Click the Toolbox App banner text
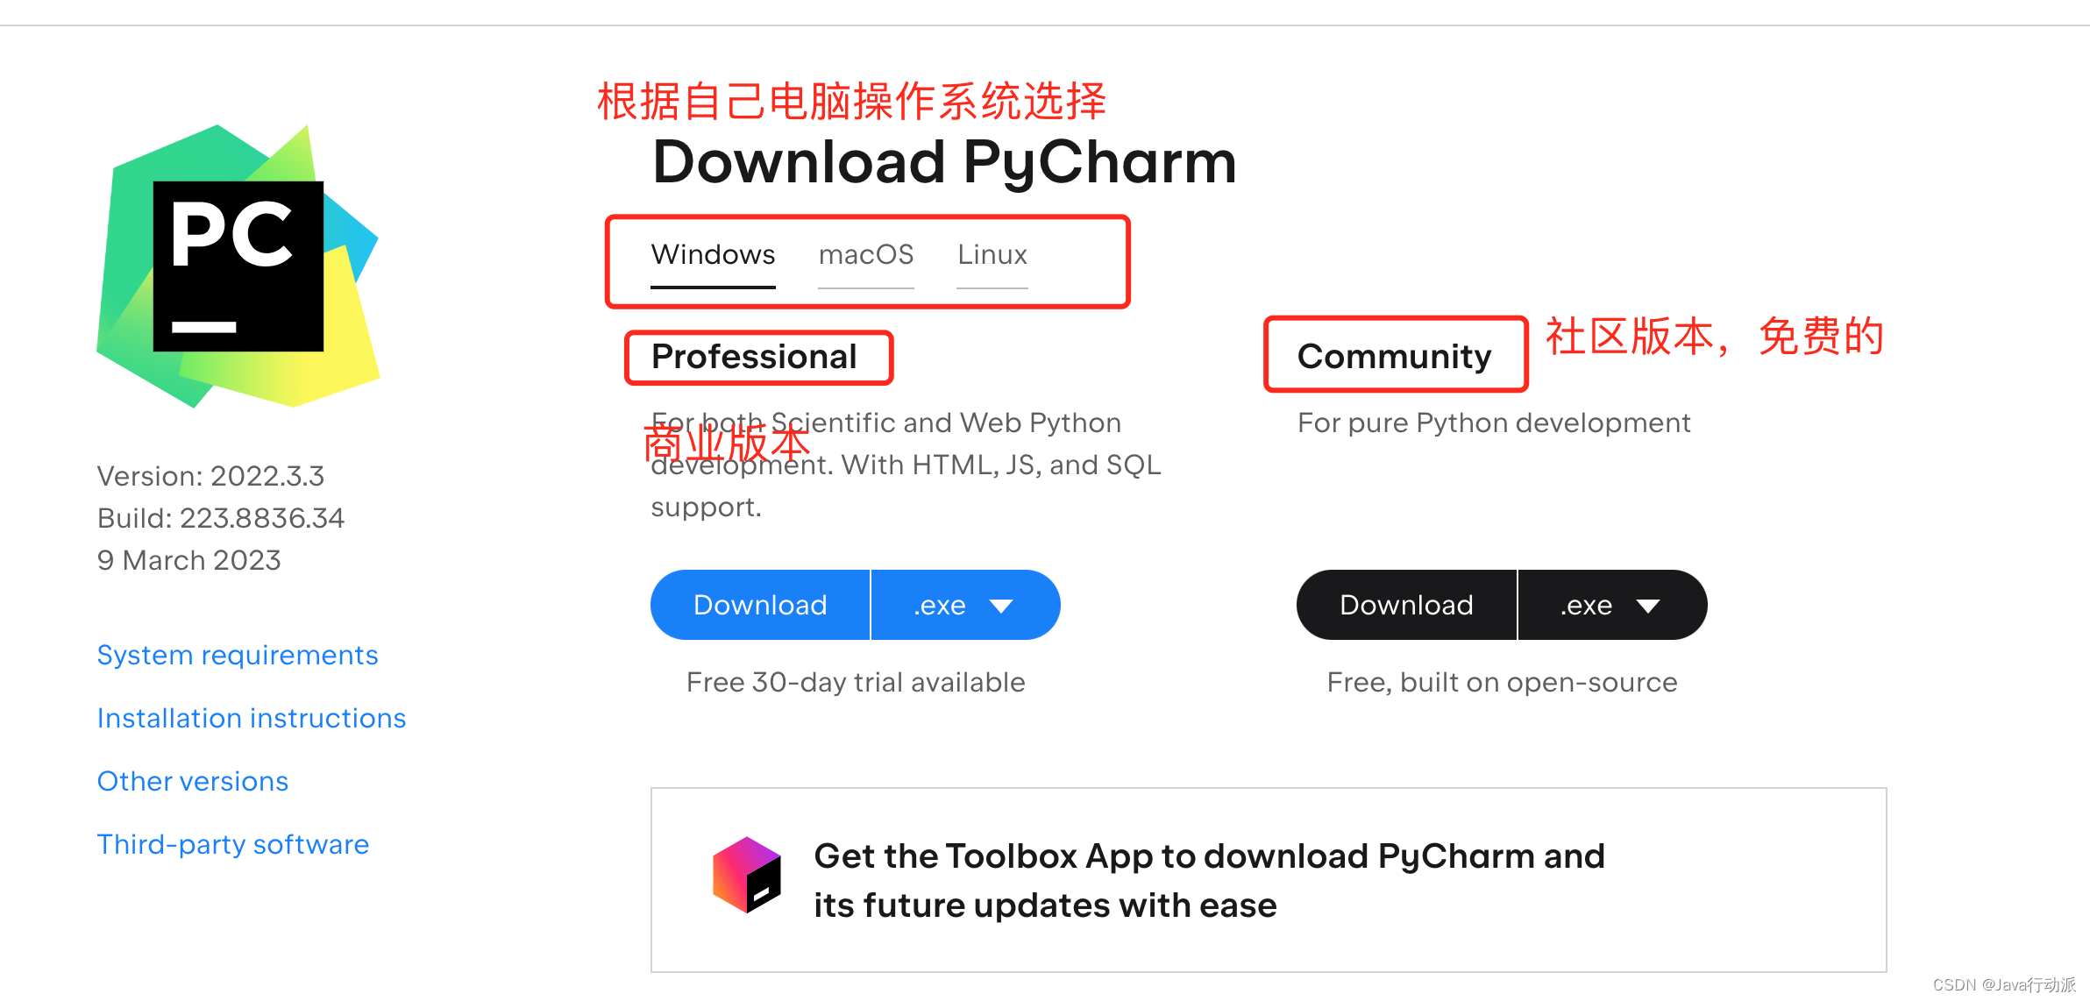 1209,880
